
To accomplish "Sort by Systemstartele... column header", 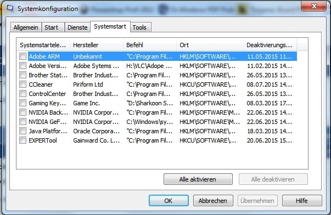I will [43, 45].
